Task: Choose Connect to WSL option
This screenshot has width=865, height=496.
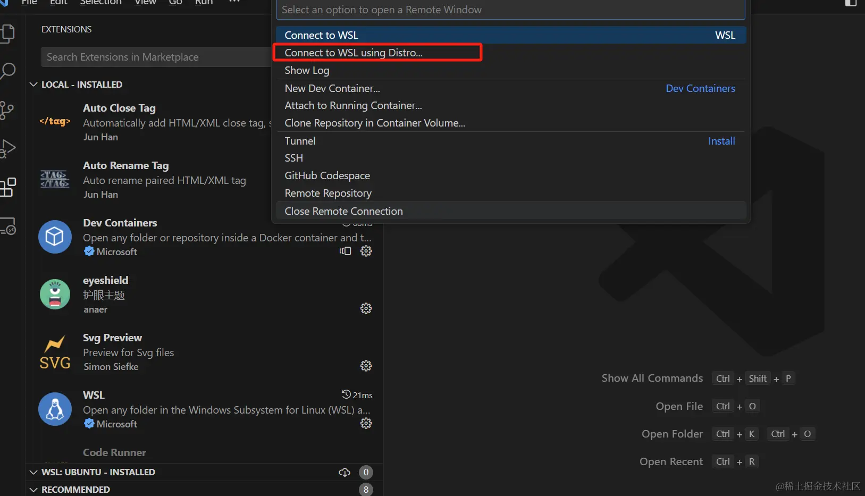Action: tap(511, 35)
